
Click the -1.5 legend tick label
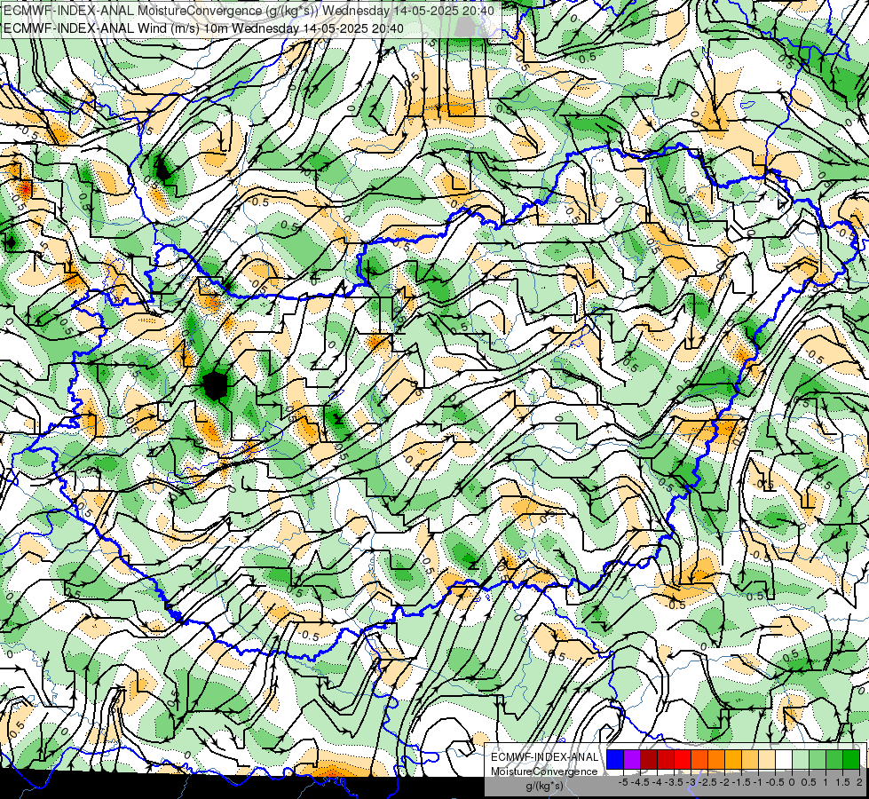[741, 782]
